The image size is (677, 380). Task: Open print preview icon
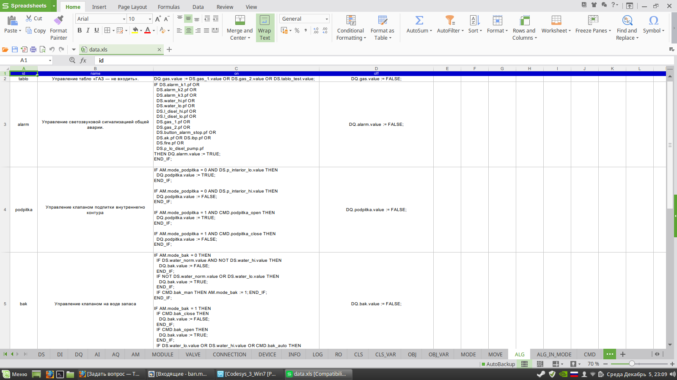tap(42, 49)
